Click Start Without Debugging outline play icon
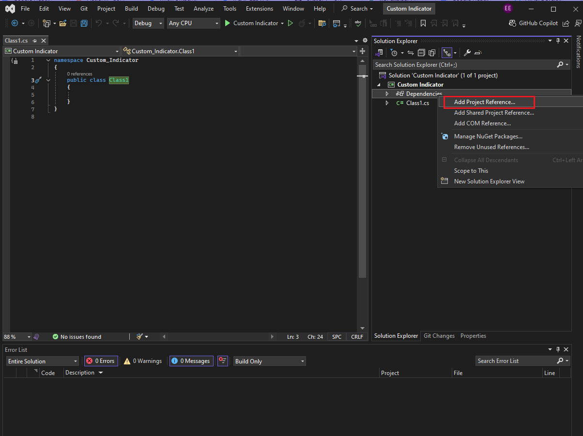 tap(291, 23)
